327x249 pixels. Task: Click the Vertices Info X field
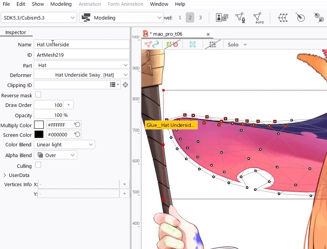tap(78, 184)
